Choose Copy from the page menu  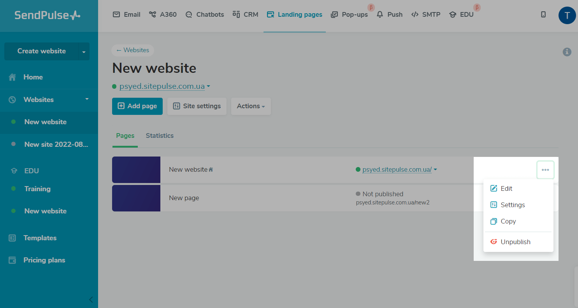click(518, 221)
